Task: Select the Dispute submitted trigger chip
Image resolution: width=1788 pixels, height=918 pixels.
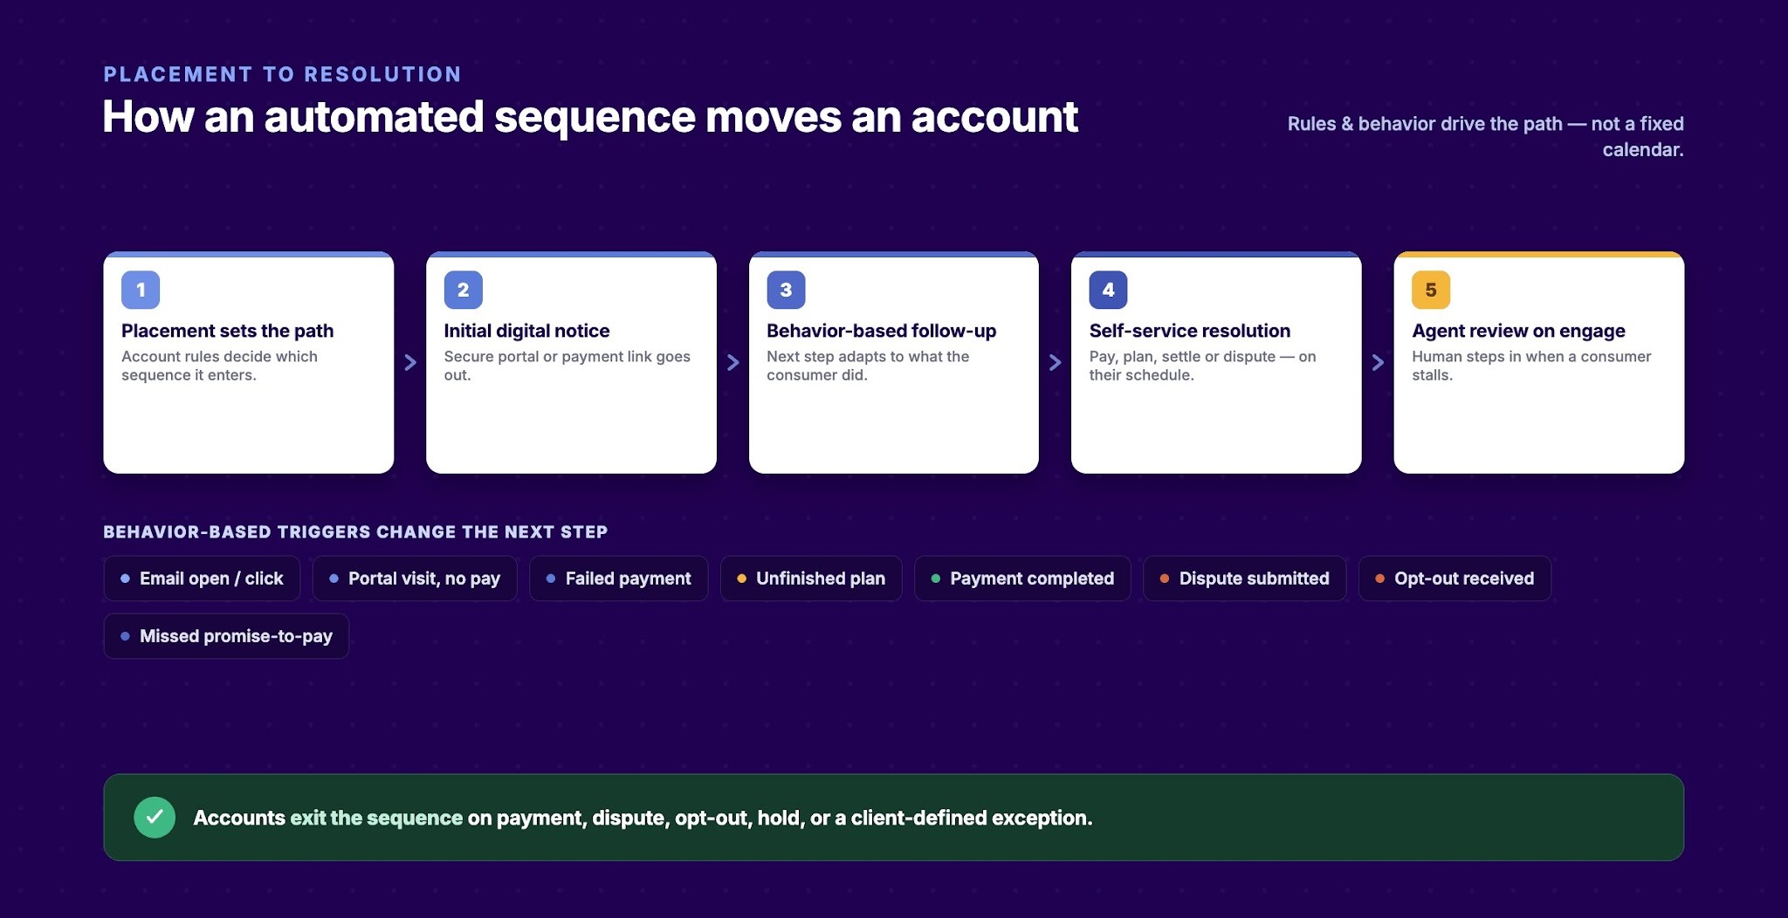Action: coord(1245,579)
